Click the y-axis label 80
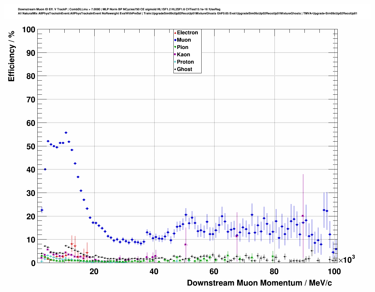This screenshot has height=292, width=375. (31, 76)
